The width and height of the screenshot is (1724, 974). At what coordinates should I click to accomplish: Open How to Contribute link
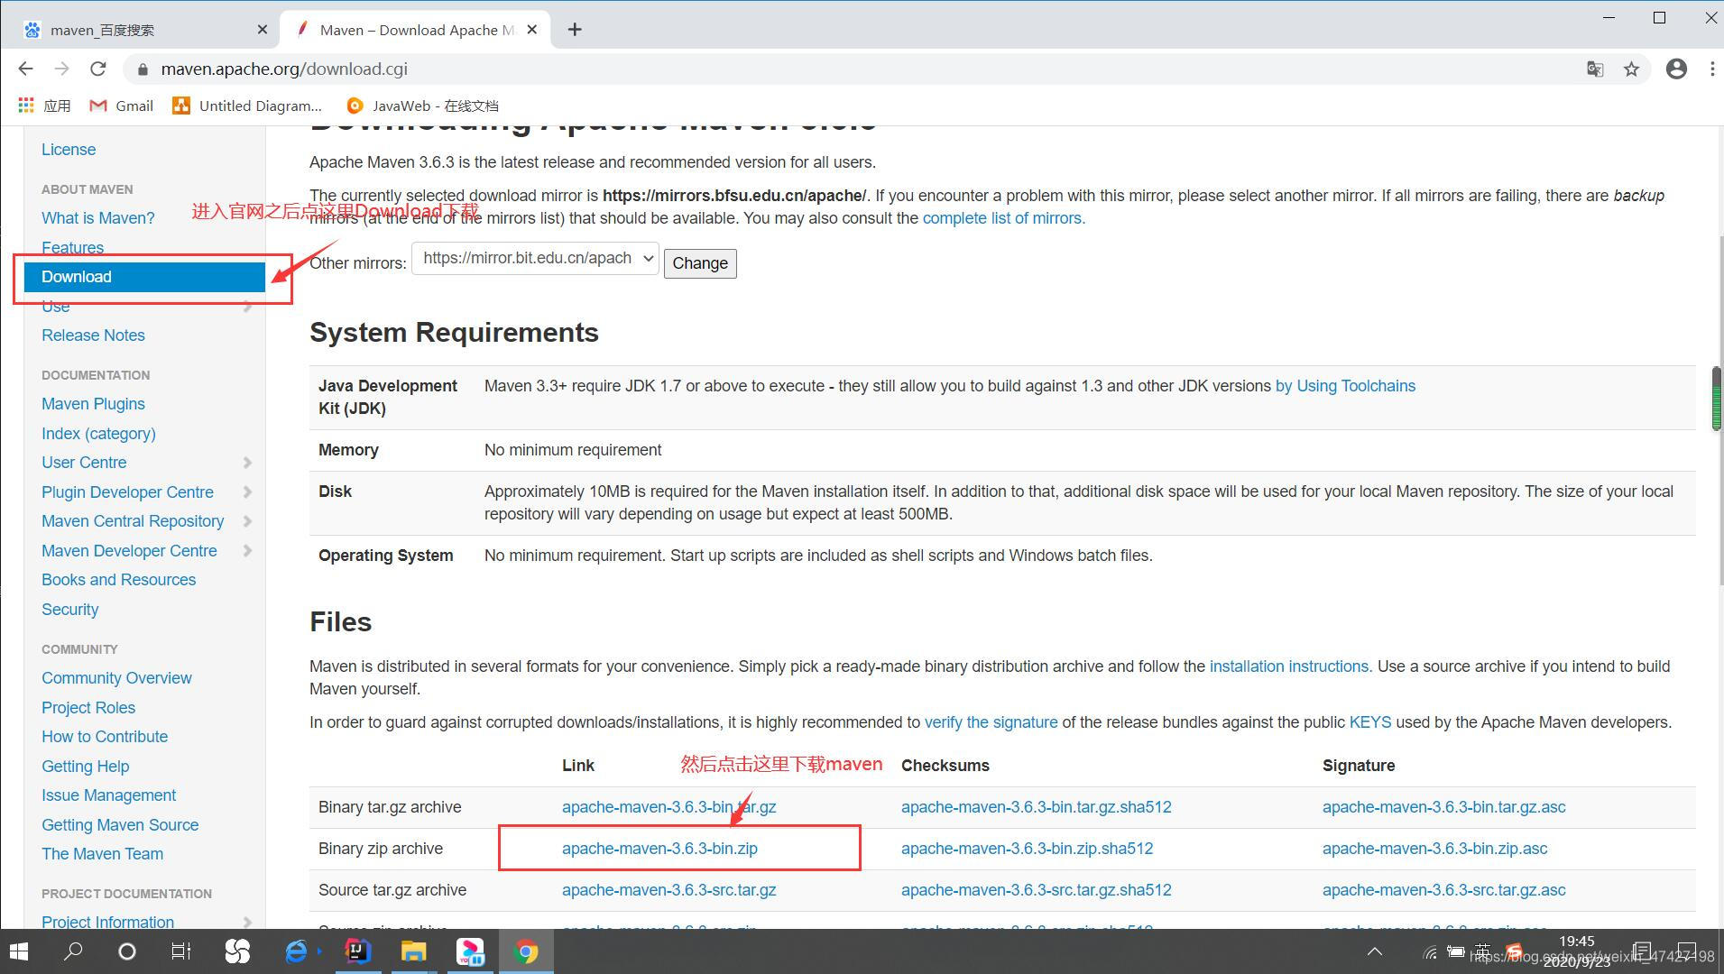[x=105, y=737]
